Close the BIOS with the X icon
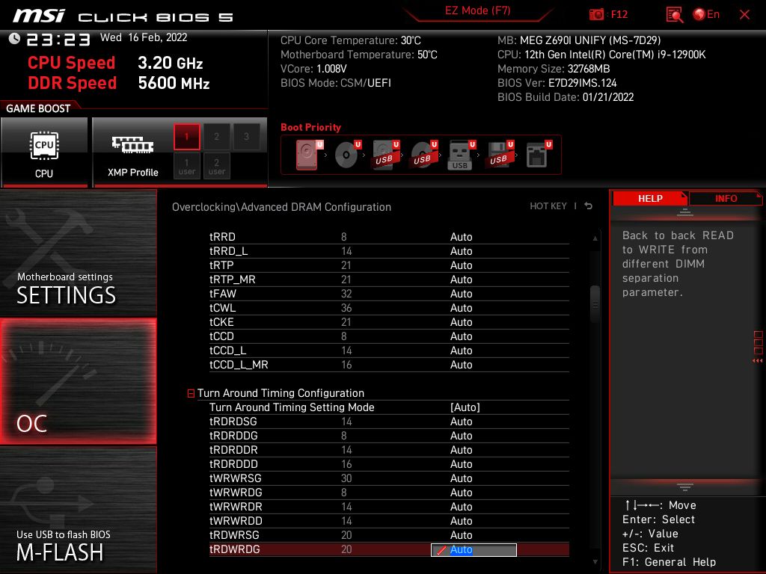This screenshot has width=766, height=574. (744, 15)
